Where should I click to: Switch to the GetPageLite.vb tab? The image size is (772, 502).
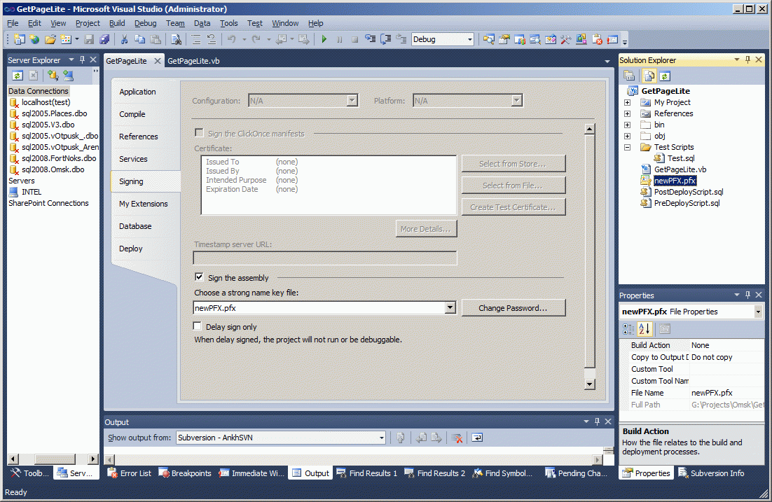[x=193, y=60]
